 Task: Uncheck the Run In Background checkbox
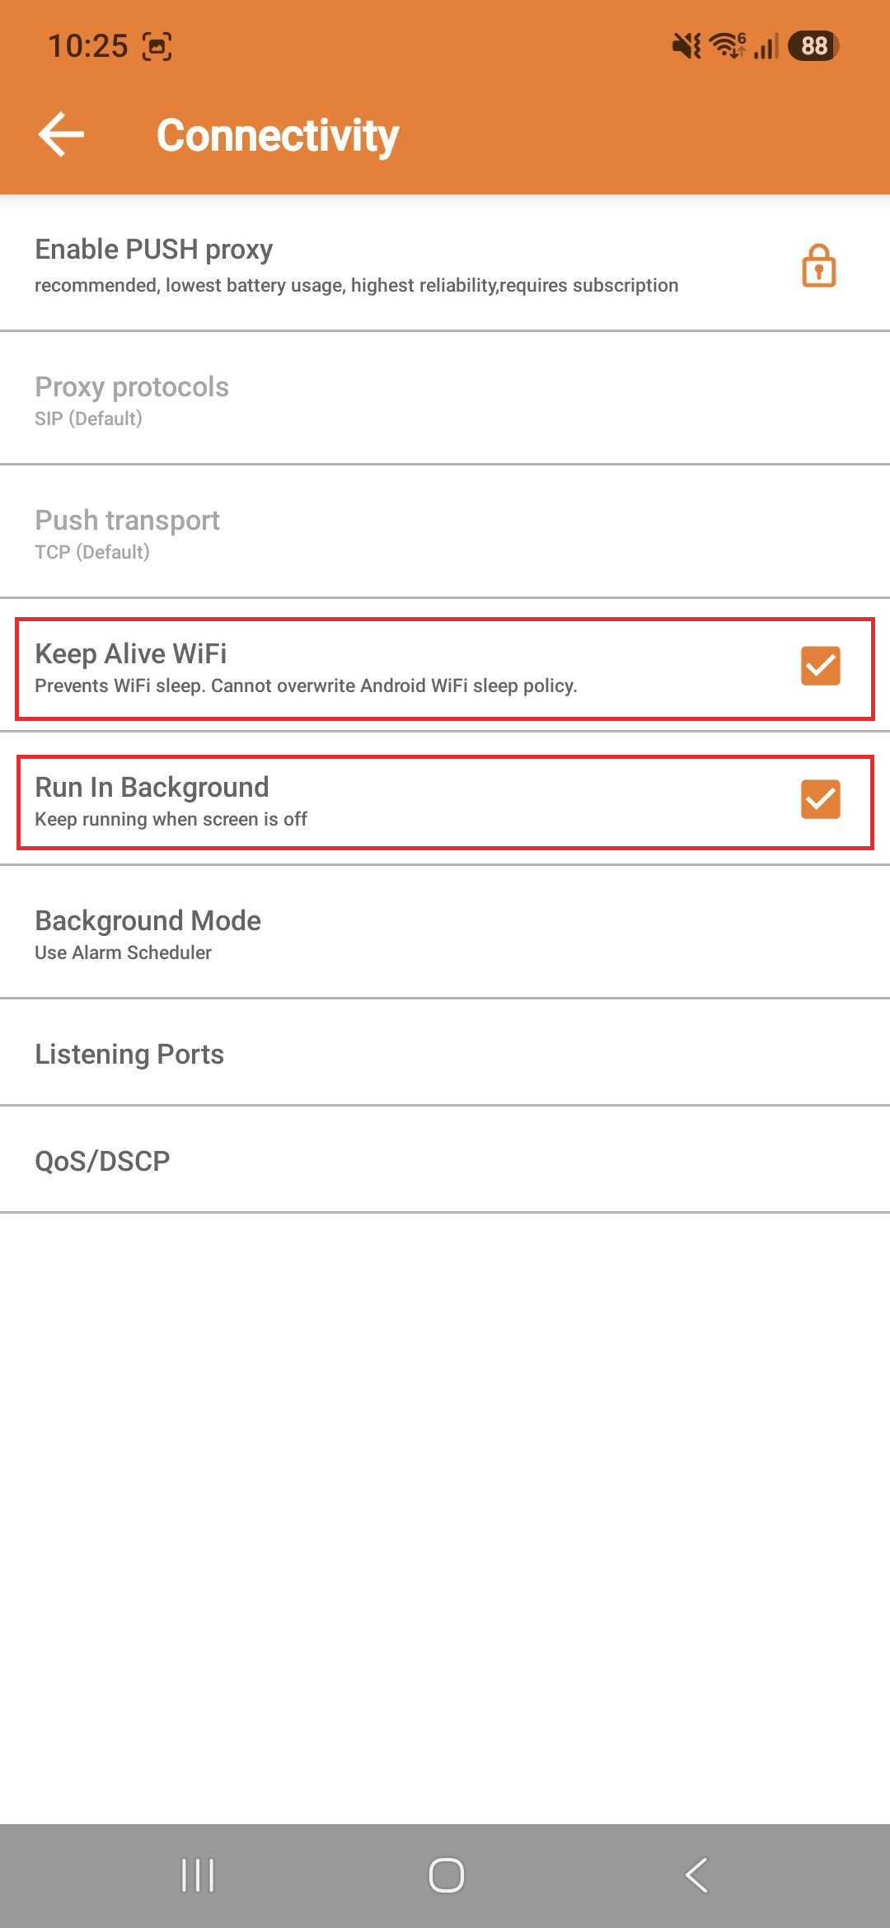click(820, 799)
